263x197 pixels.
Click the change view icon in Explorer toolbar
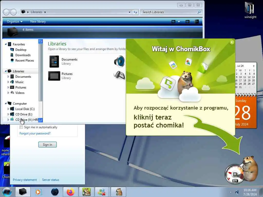pos(173,22)
